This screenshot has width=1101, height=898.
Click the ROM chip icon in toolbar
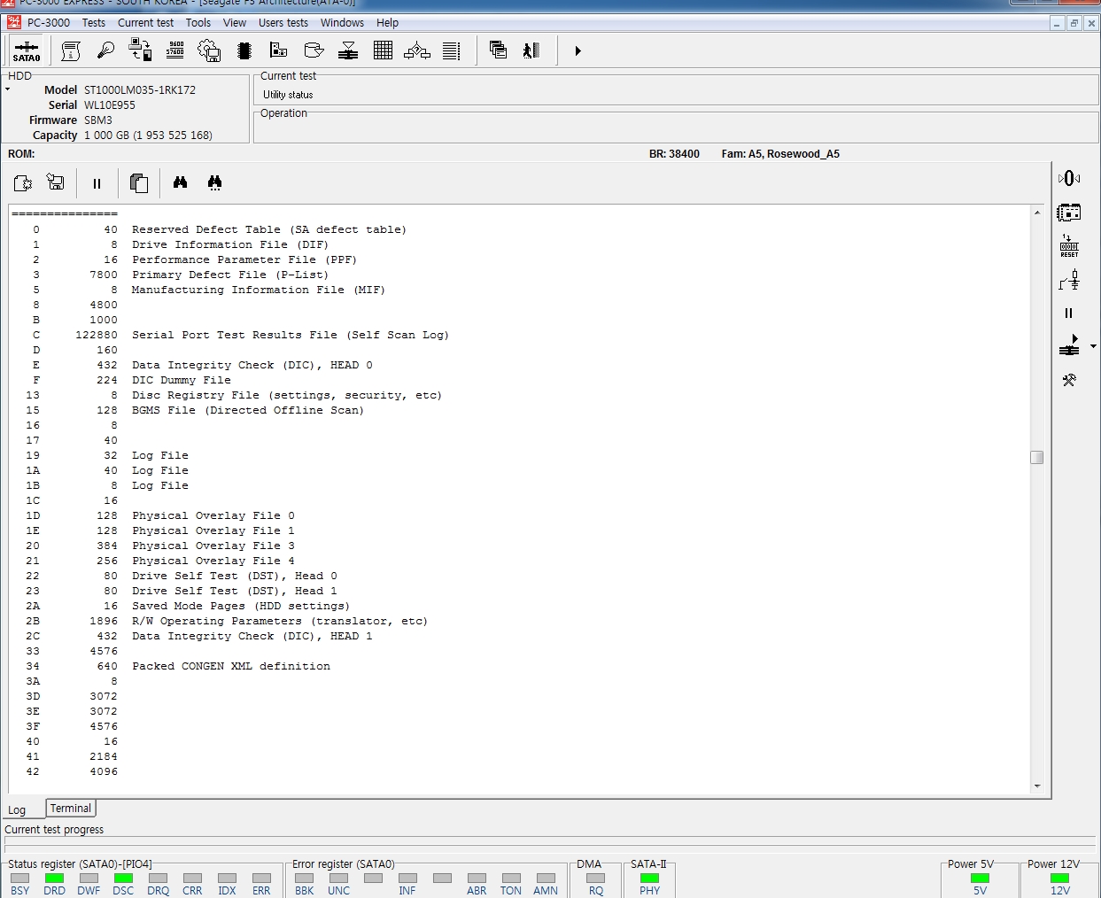(x=244, y=51)
